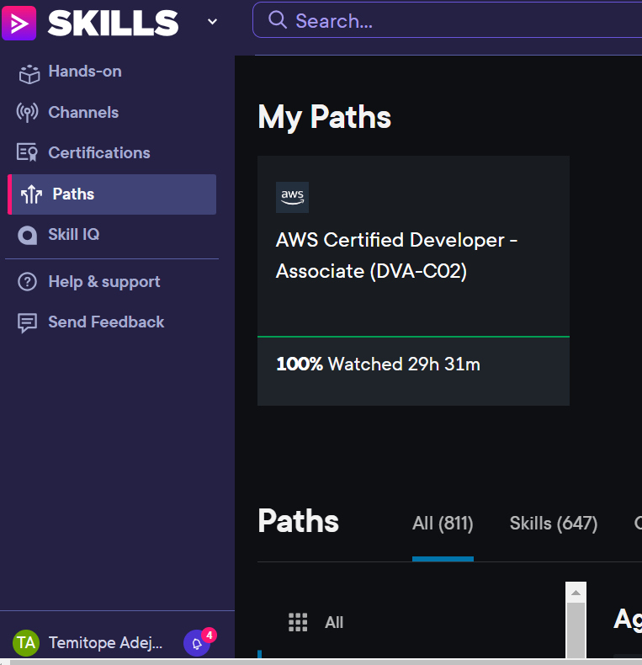Click inside the Search field
The image size is (642, 665).
tap(454, 21)
